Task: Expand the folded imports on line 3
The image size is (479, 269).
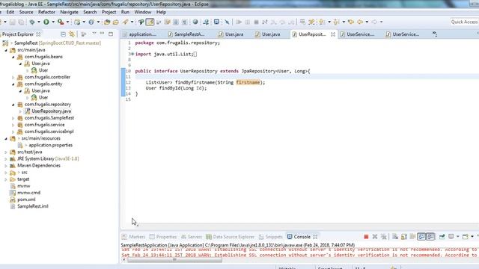Action: [132, 55]
